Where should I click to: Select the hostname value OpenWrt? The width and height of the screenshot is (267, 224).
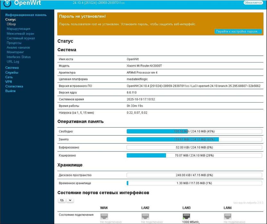pyautogui.click(x=133, y=59)
